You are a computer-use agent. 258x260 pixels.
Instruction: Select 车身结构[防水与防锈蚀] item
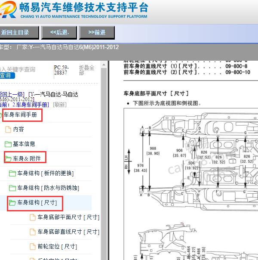point(48,188)
